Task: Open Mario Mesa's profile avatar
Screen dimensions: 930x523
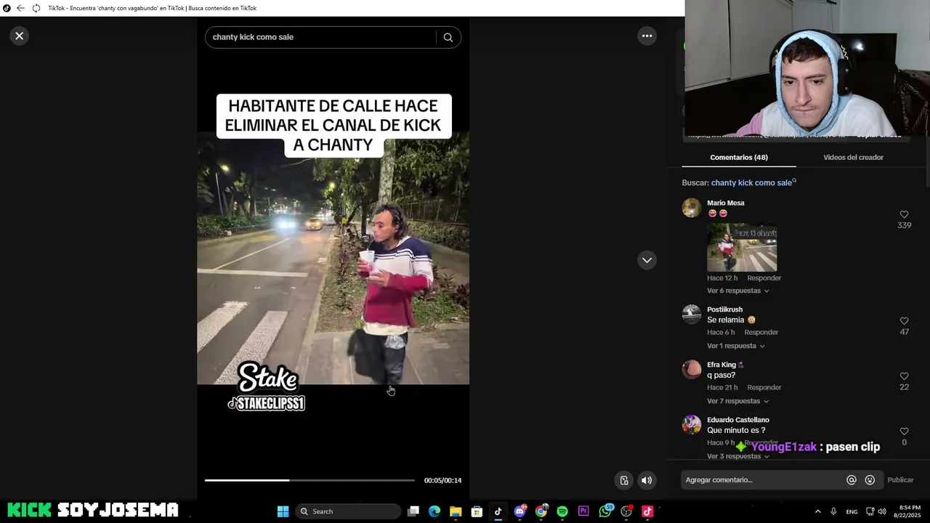Action: point(692,208)
